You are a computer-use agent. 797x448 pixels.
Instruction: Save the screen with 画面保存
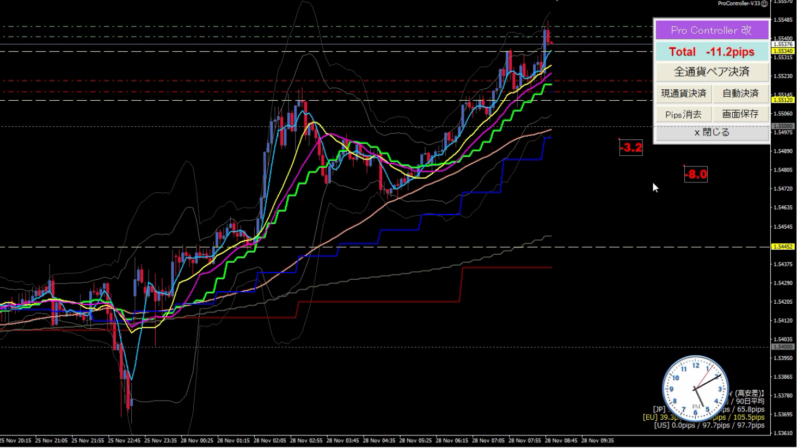coord(740,114)
